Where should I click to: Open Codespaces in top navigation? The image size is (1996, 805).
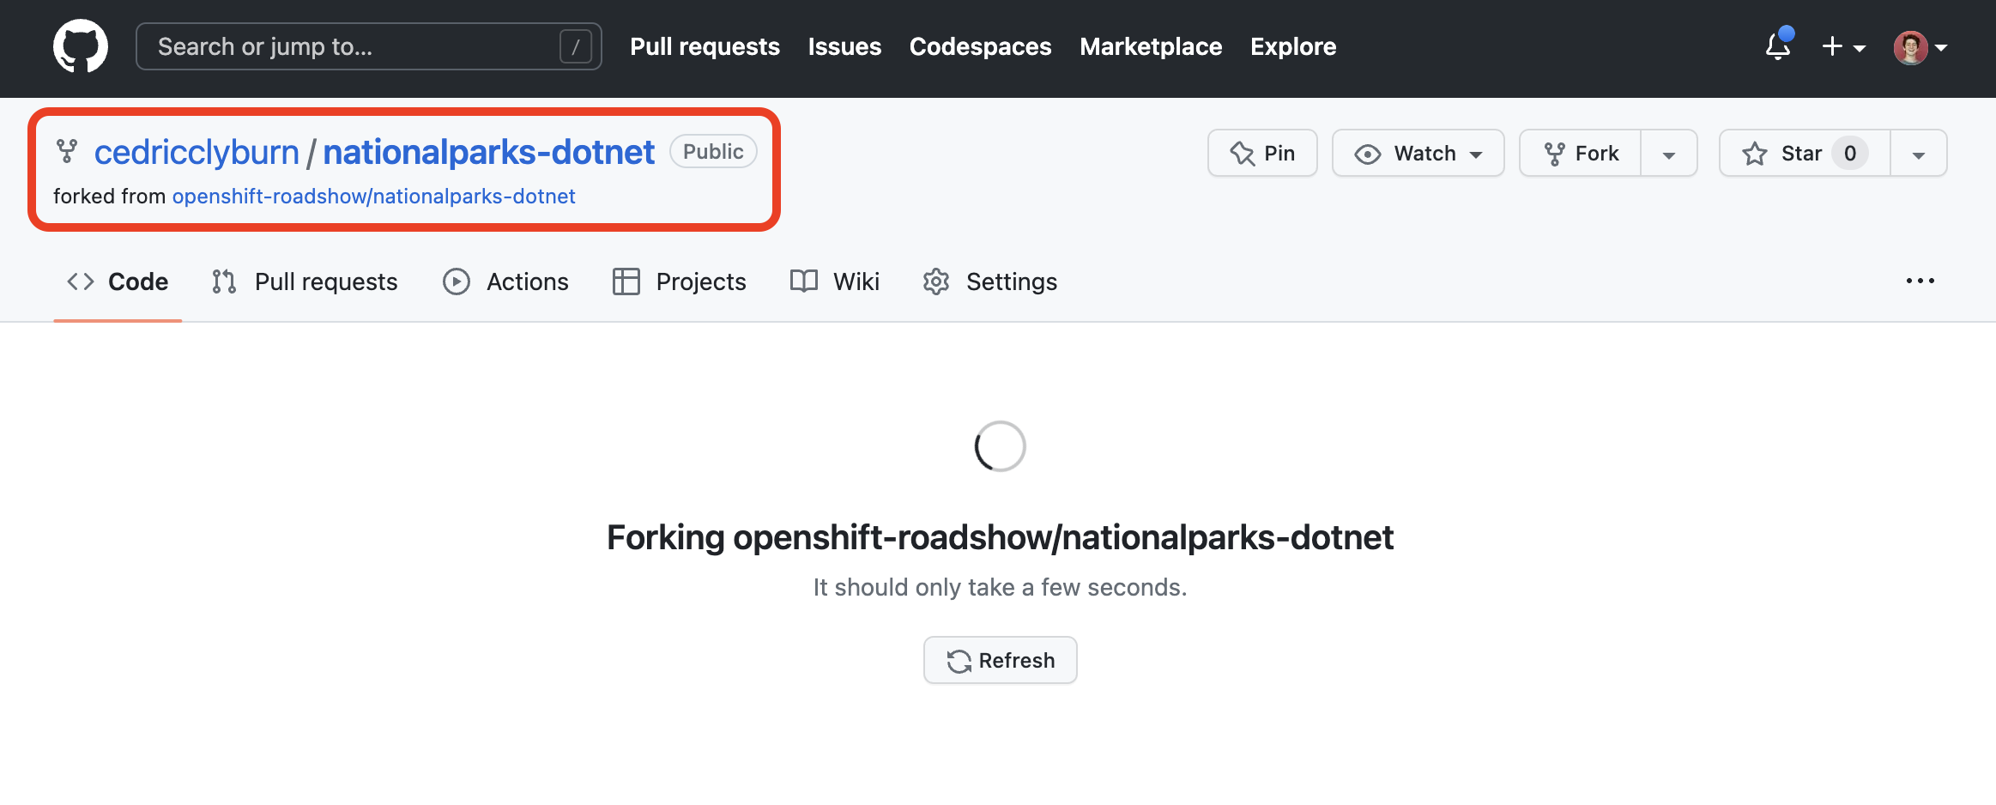[980, 46]
